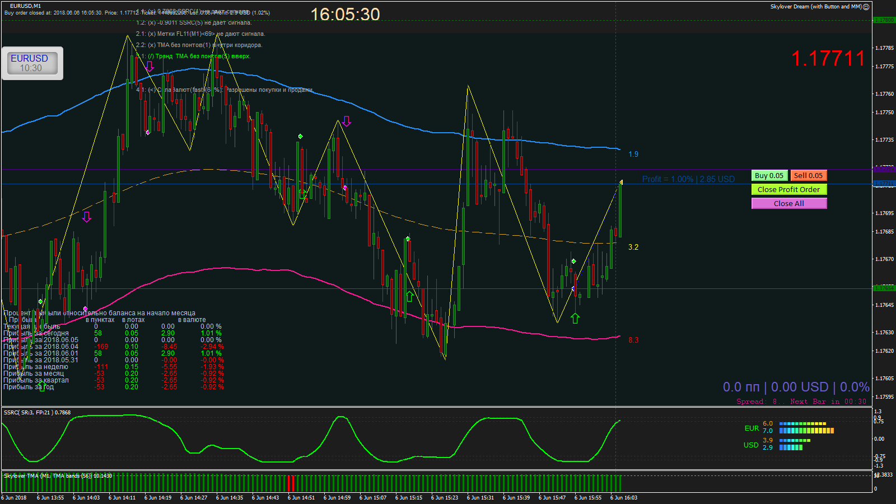896x504 pixels.
Task: Click the Profit = 1.00% | 2.85 USD label
Action: [688, 179]
